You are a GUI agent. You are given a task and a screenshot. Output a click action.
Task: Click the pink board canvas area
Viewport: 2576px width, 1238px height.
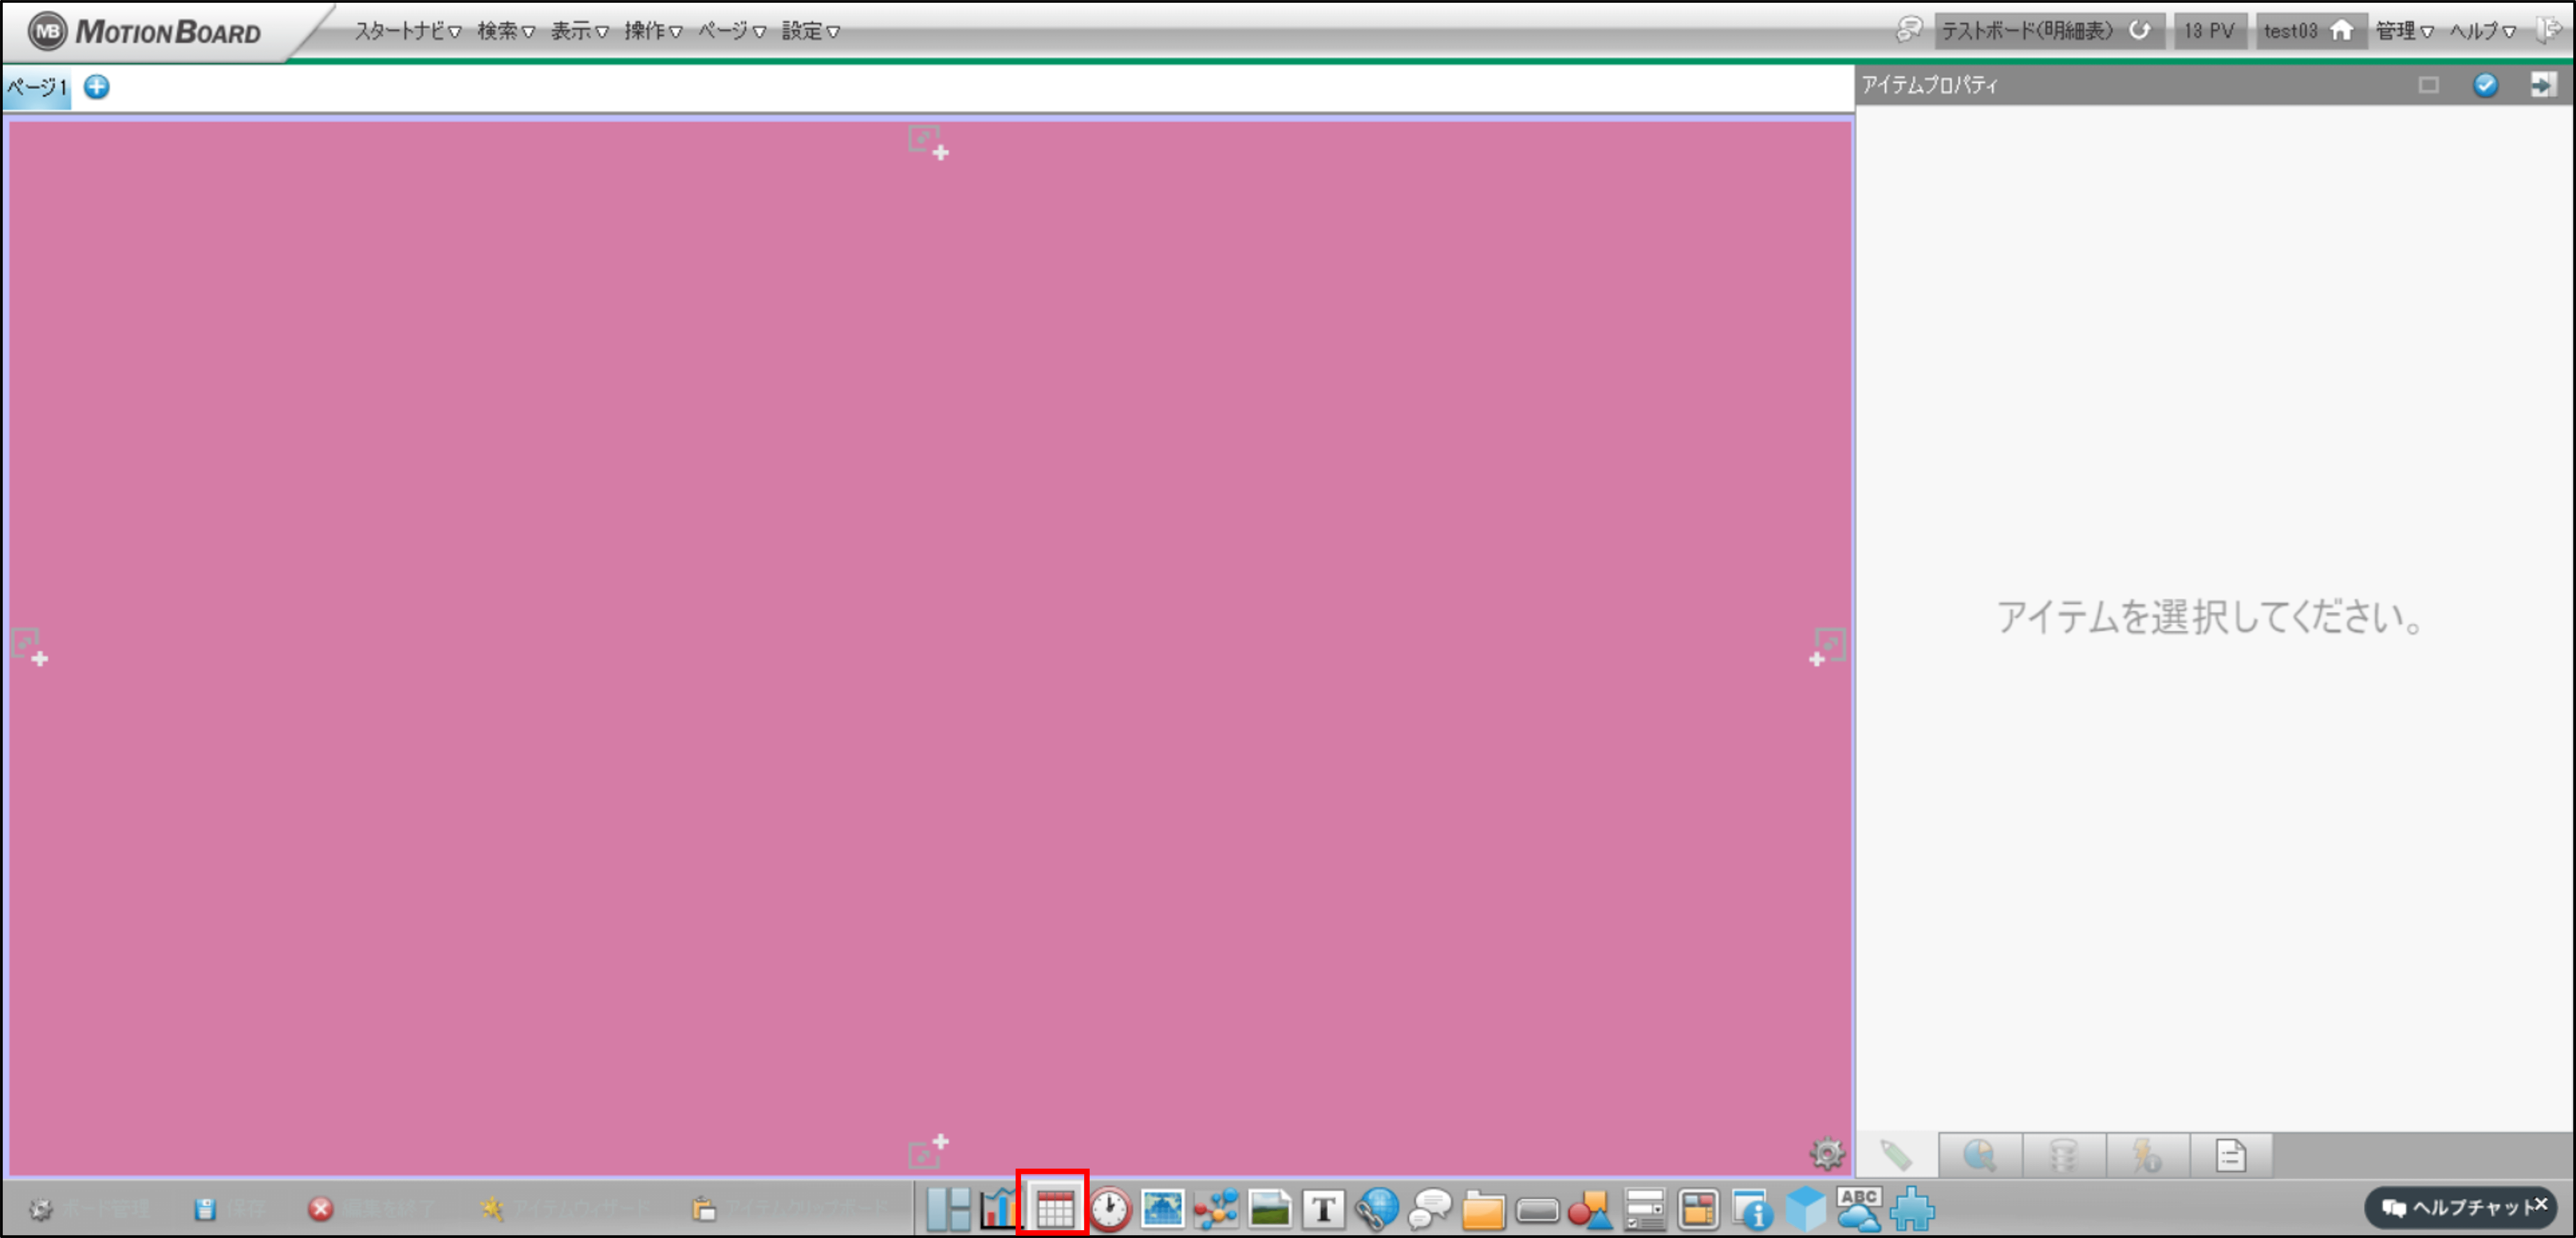tap(930, 640)
